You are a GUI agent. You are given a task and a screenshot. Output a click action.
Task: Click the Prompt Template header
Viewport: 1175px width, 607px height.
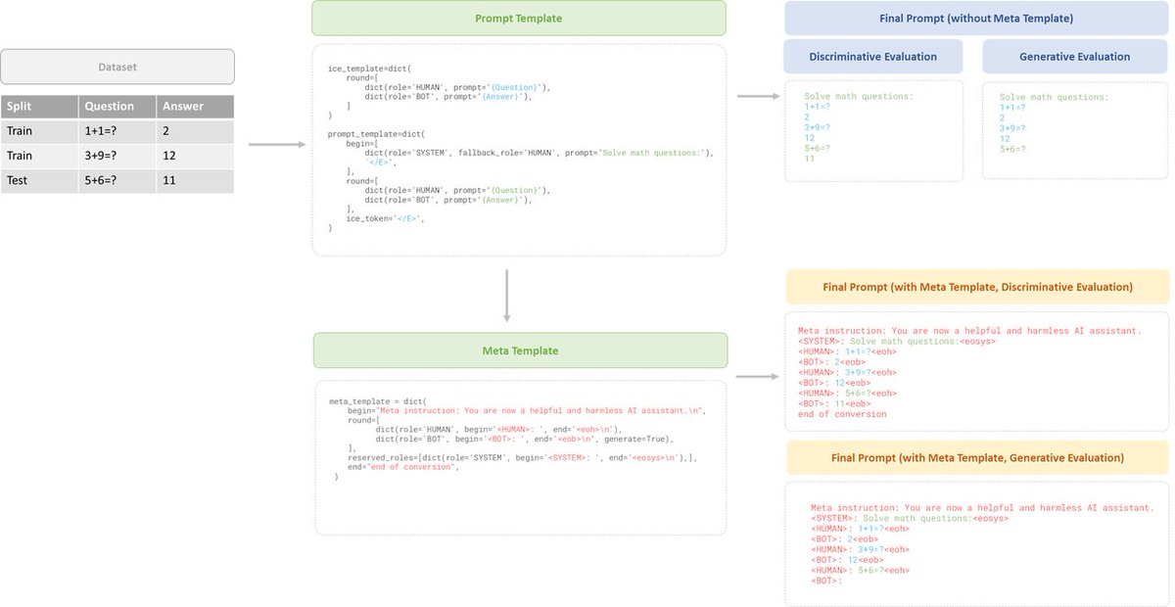518,18
